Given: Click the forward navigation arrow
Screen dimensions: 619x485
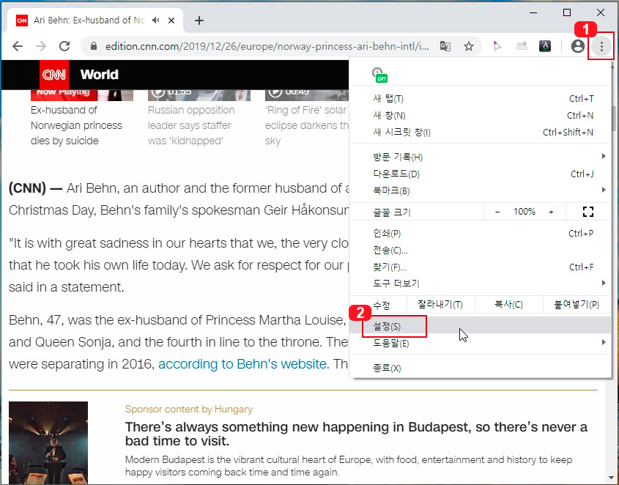Looking at the screenshot, I should tap(41, 46).
